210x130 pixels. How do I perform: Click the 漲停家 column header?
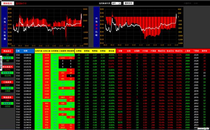coord(204,51)
